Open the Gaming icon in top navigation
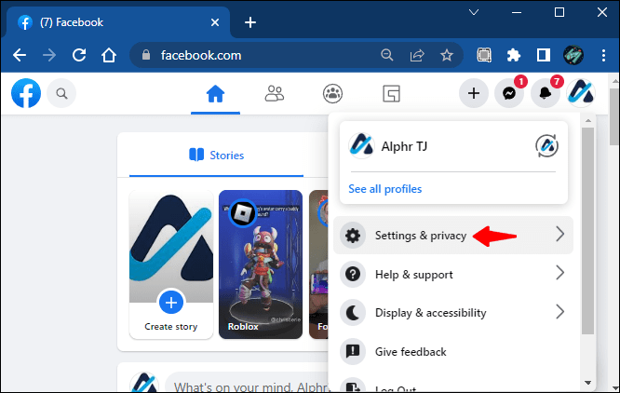The width and height of the screenshot is (620, 393). tap(391, 94)
